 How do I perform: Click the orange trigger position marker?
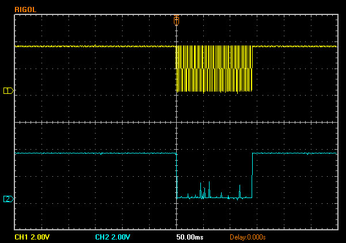tap(176, 21)
